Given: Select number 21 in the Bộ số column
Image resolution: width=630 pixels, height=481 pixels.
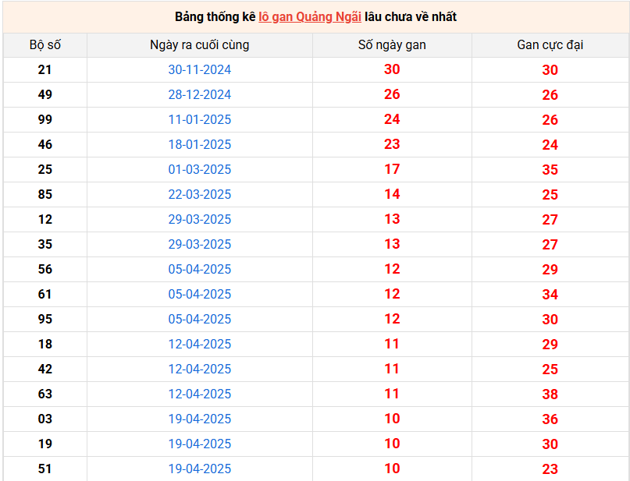Looking at the screenshot, I should (x=45, y=69).
